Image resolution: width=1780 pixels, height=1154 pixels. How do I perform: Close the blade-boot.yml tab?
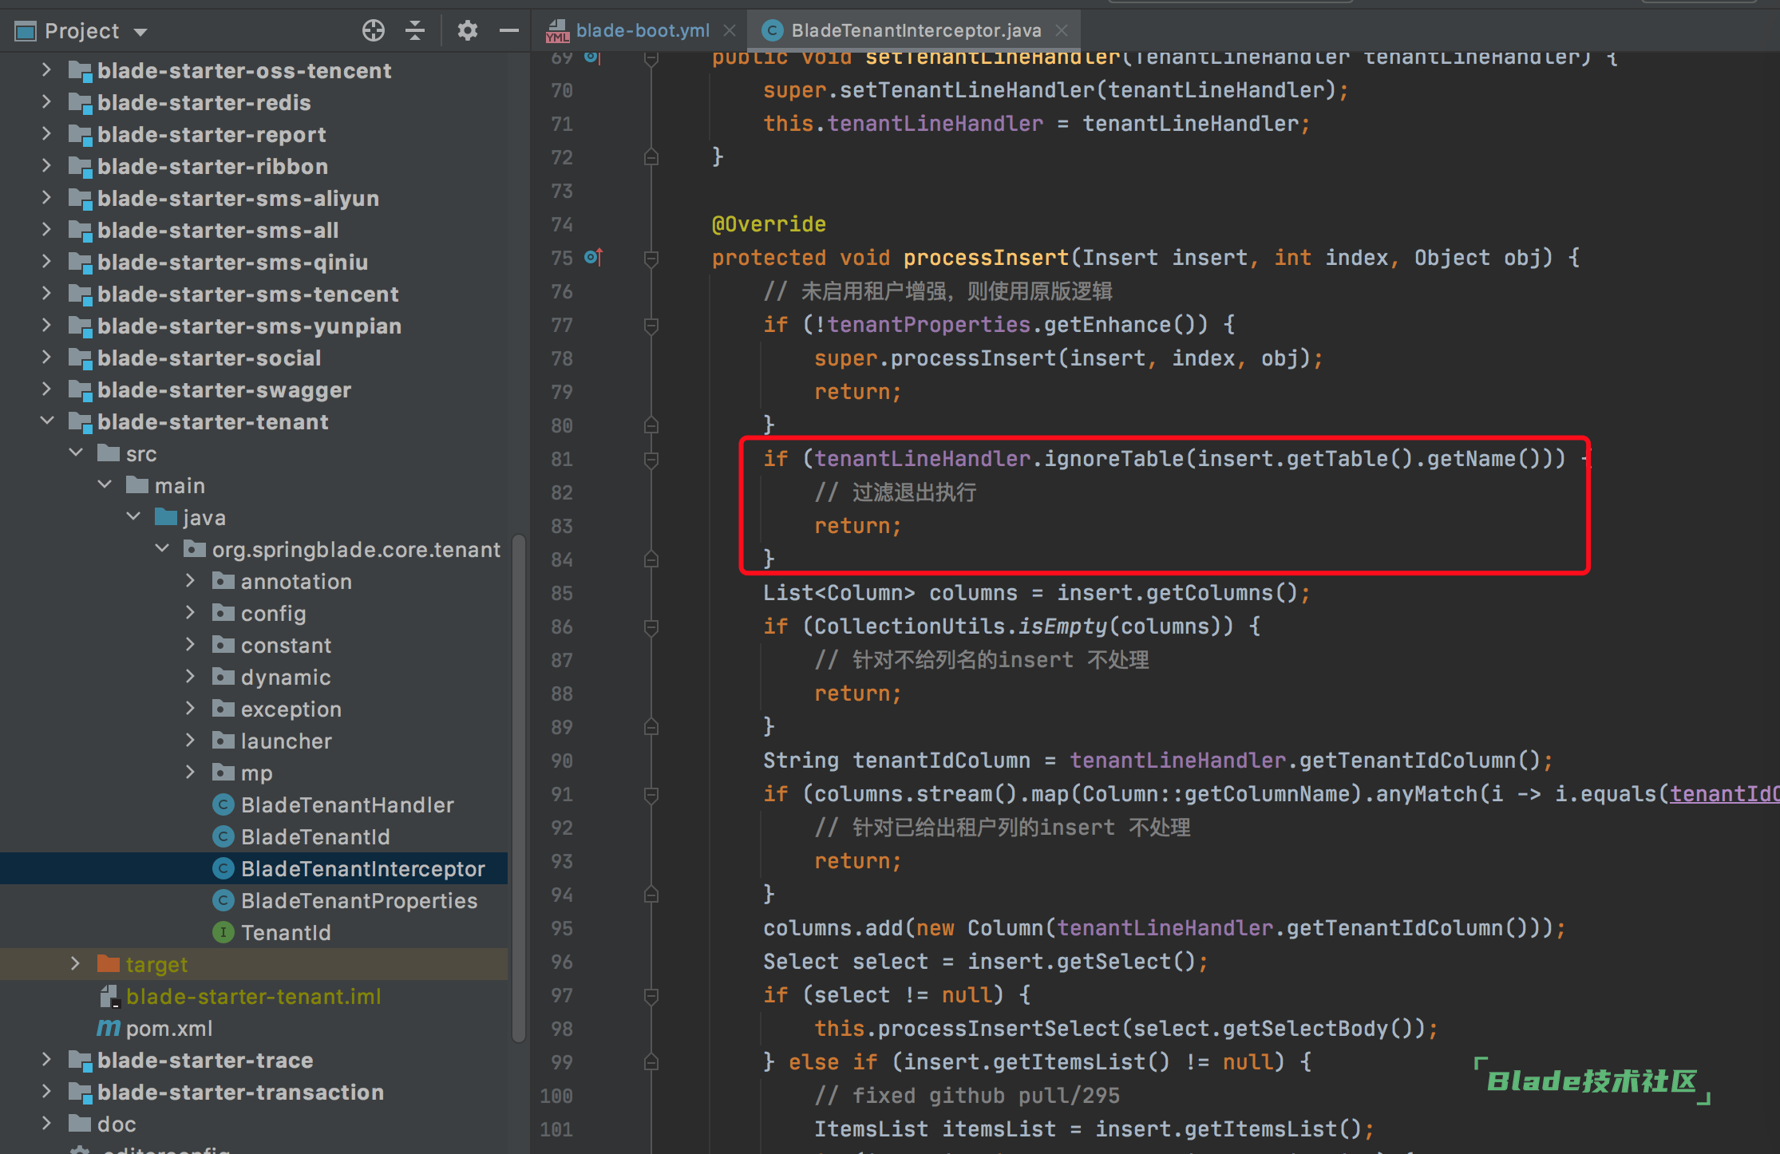730,30
